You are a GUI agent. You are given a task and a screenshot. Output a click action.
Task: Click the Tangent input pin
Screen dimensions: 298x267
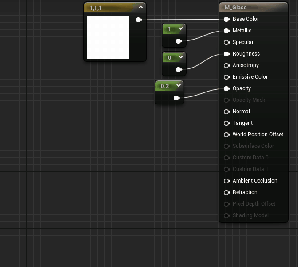[x=227, y=123]
